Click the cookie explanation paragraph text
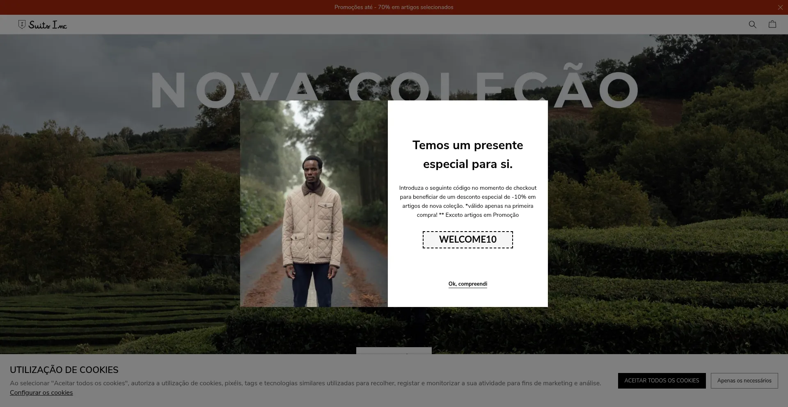Image resolution: width=788 pixels, height=407 pixels. click(305, 383)
